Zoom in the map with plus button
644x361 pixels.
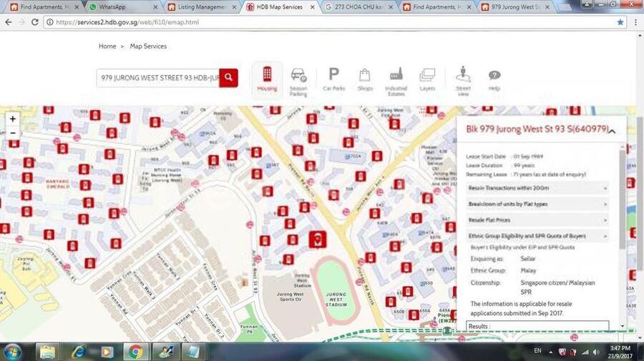click(13, 119)
